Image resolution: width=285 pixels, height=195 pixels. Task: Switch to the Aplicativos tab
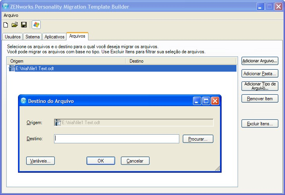(x=54, y=37)
